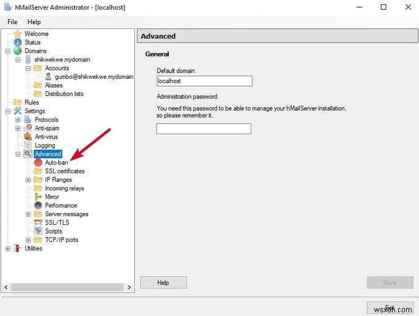Expand the Protocols node

[x=18, y=120]
